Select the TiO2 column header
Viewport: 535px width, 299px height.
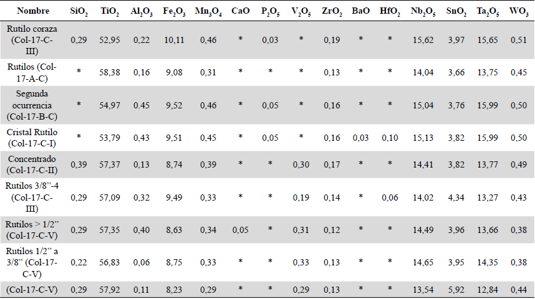tap(110, 12)
